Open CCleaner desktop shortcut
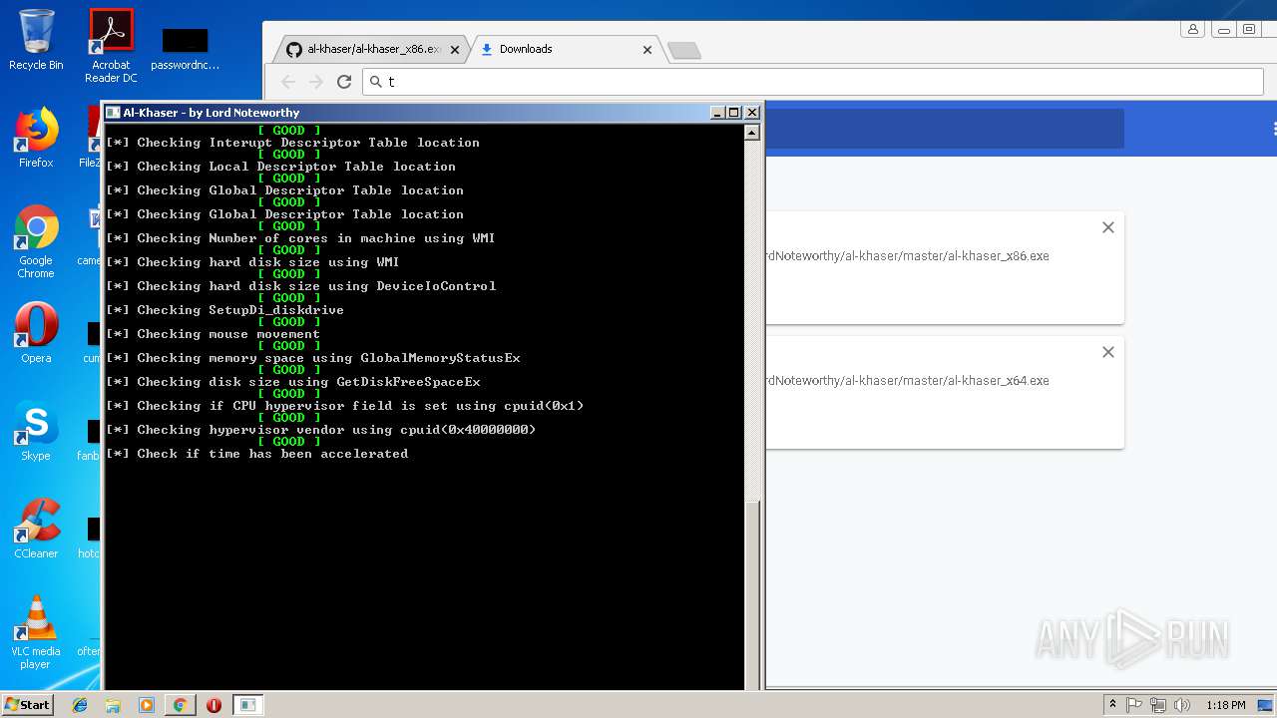This screenshot has height=718, width=1277. pos(36,529)
